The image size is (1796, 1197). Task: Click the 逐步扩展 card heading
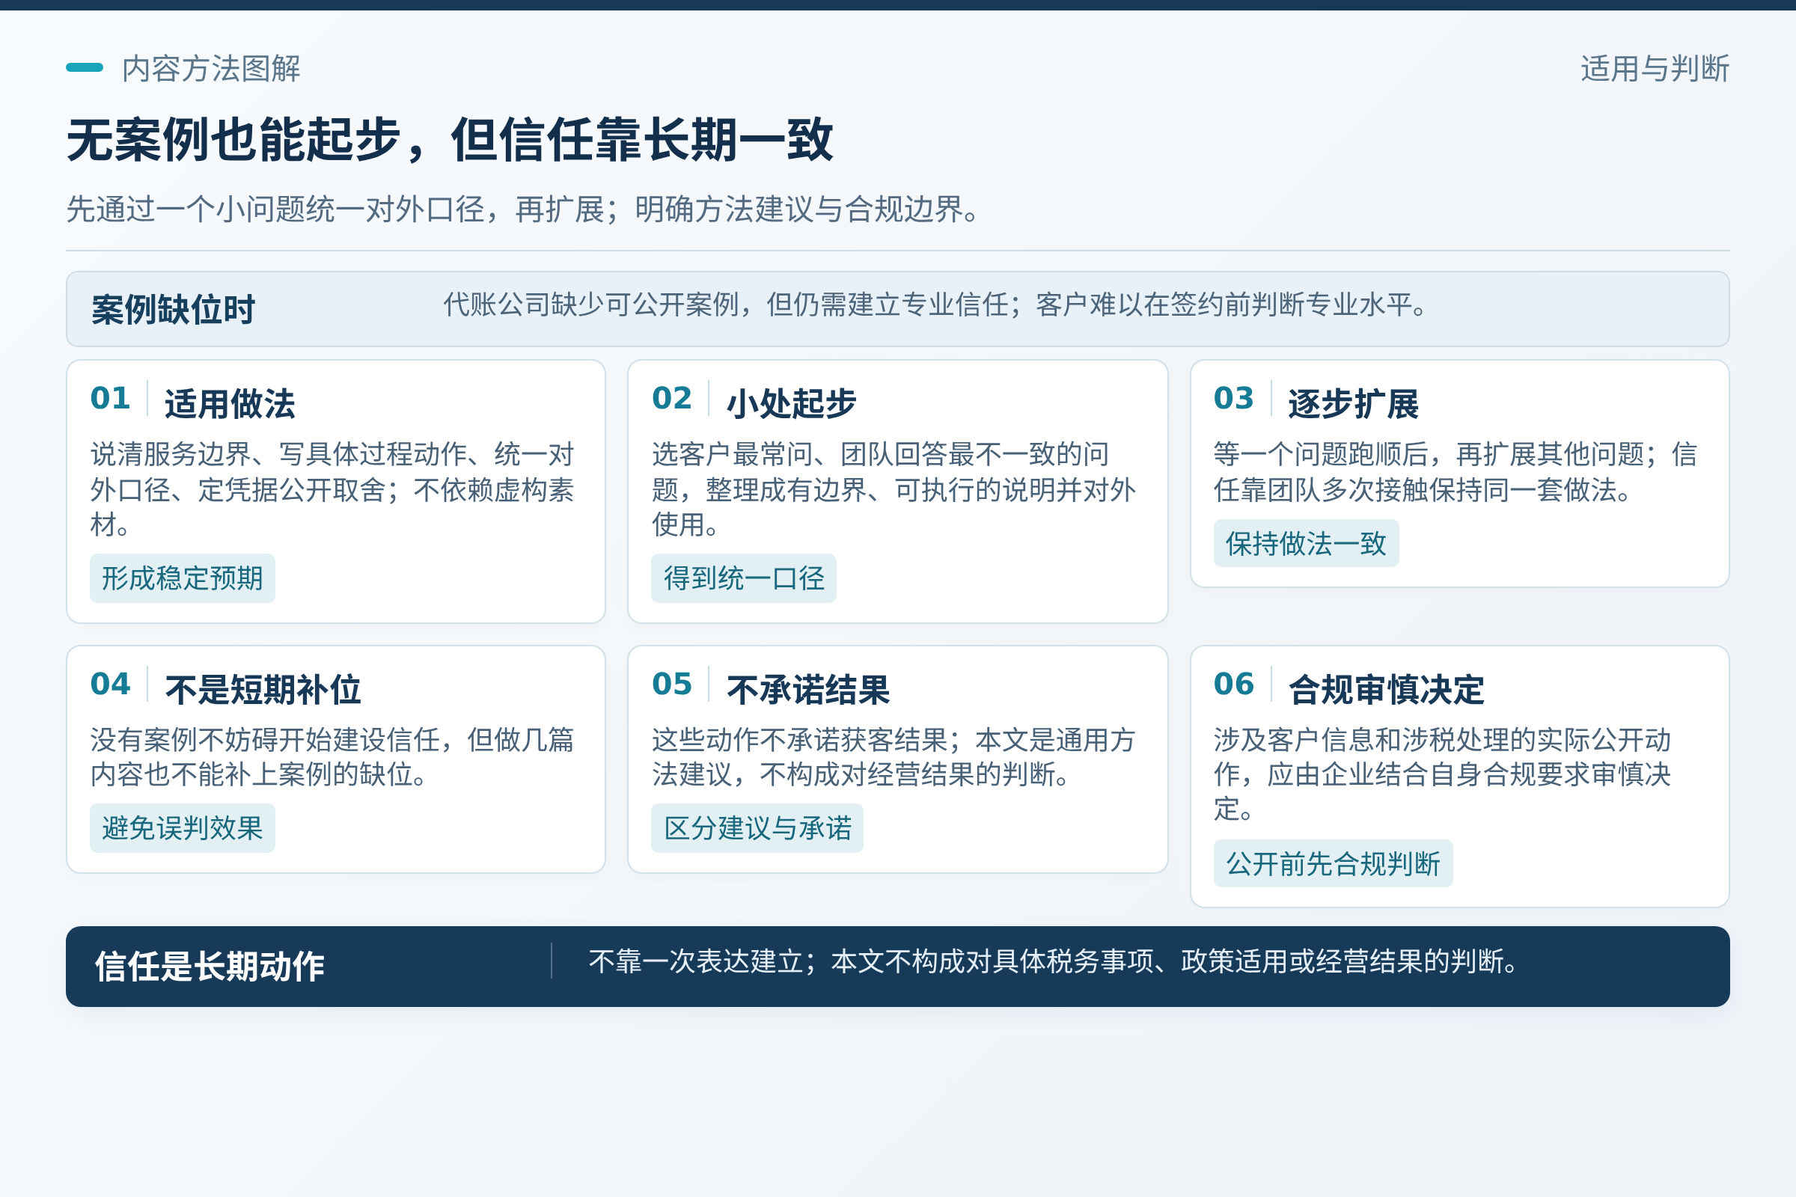[1353, 403]
